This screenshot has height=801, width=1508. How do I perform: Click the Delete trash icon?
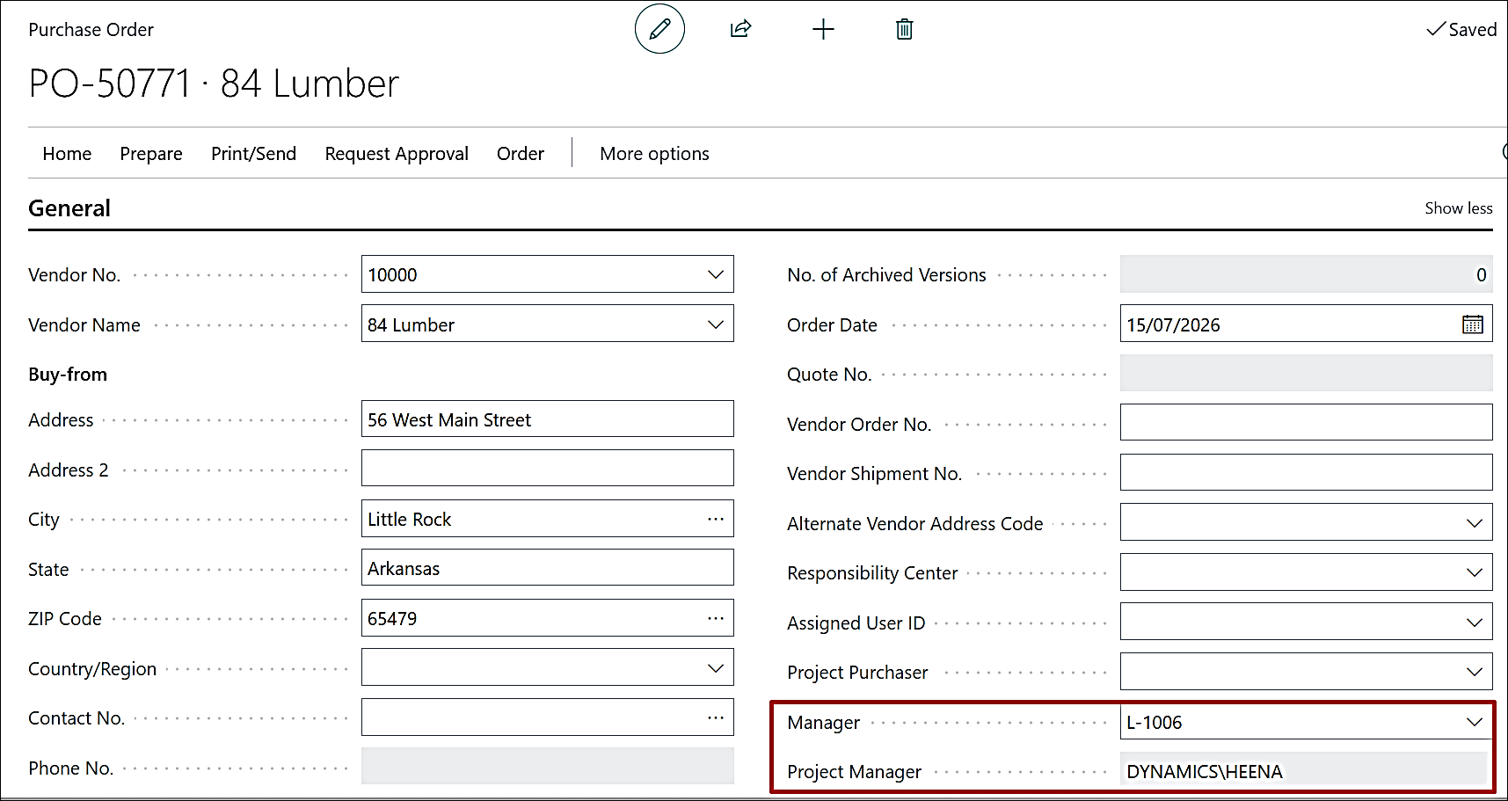tap(904, 30)
